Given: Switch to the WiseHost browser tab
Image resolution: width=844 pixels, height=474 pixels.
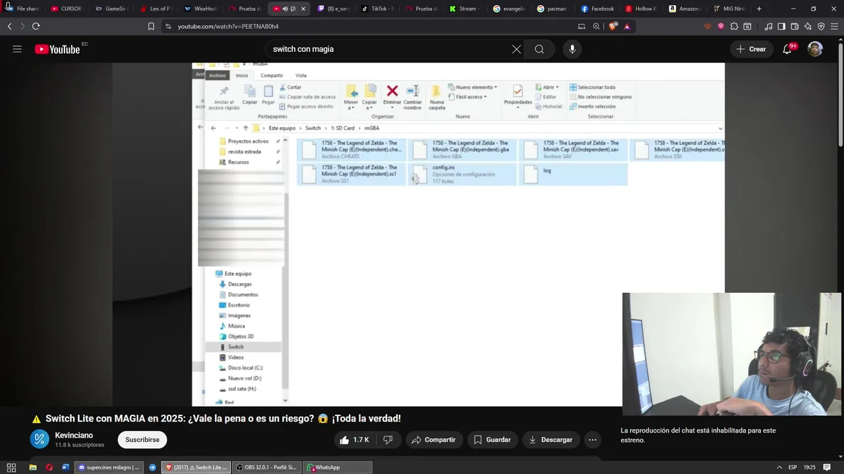Looking at the screenshot, I should [200, 9].
